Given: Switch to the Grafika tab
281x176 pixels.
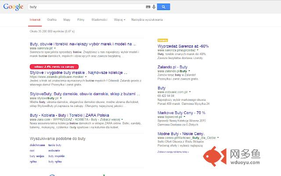Looking at the screenshot, I should pos(52,20).
